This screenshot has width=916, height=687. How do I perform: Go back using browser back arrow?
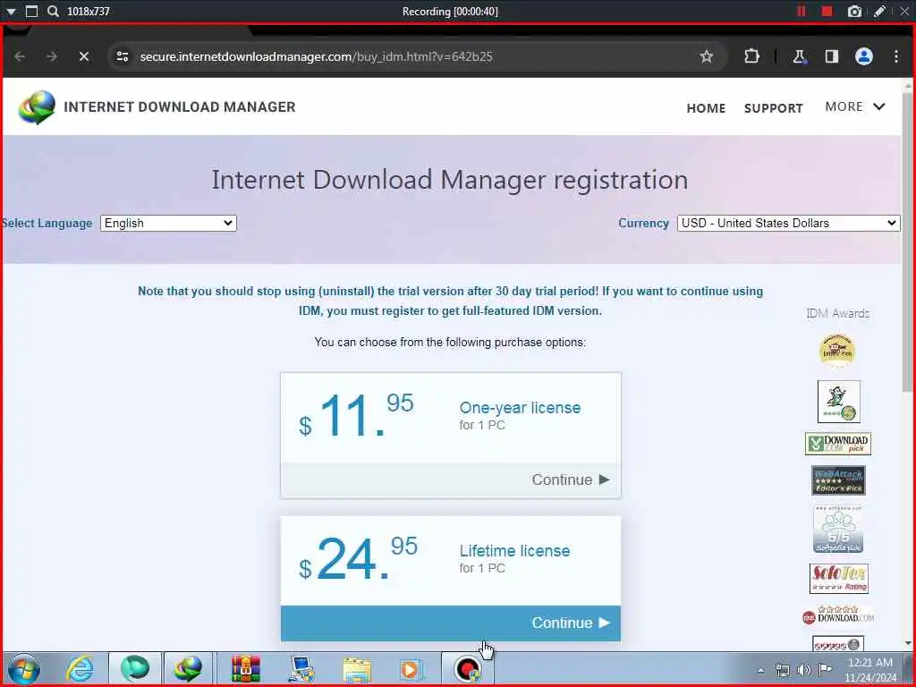[20, 56]
